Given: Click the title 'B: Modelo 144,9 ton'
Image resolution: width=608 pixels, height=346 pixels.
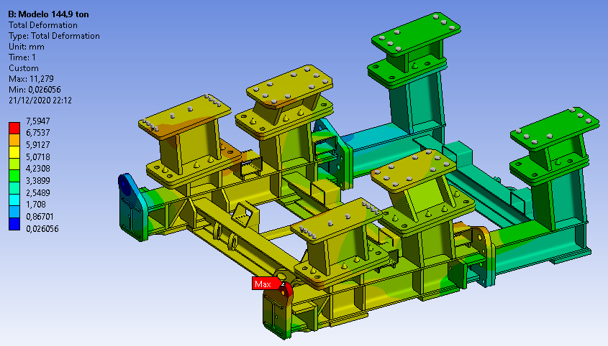Looking at the screenshot, I should tap(48, 14).
